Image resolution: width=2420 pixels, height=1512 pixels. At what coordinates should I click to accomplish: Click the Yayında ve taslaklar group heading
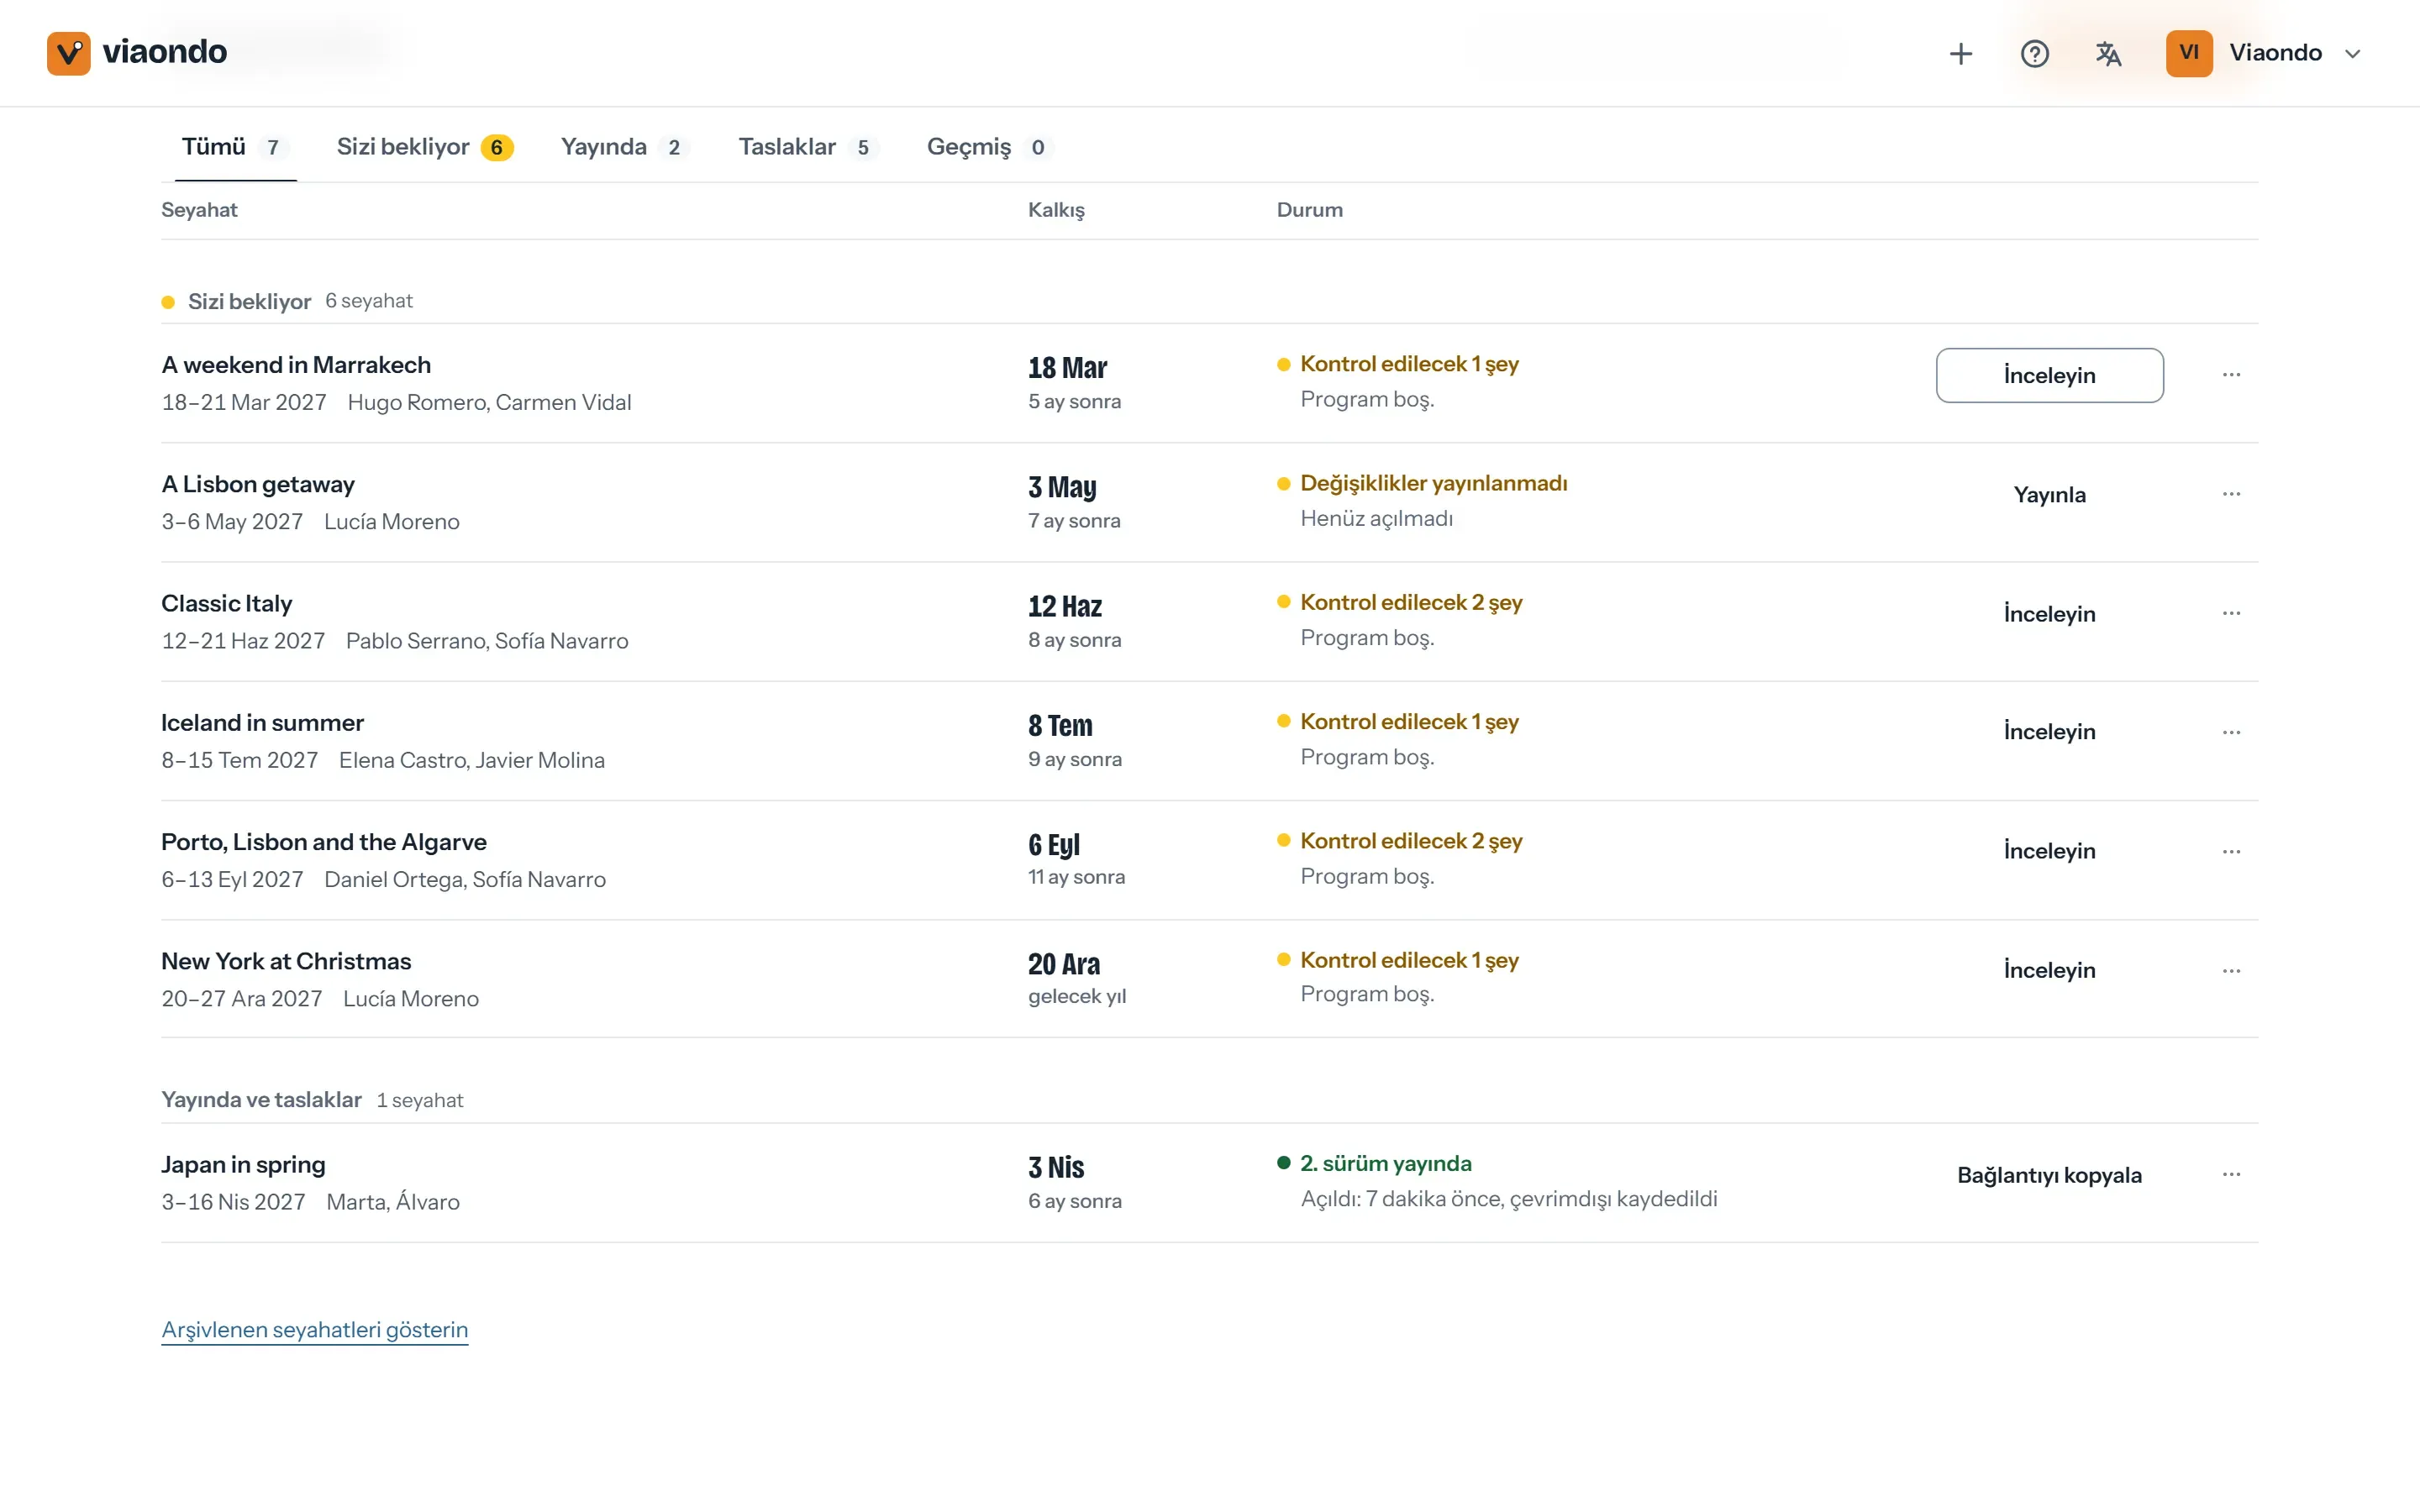click(261, 1100)
